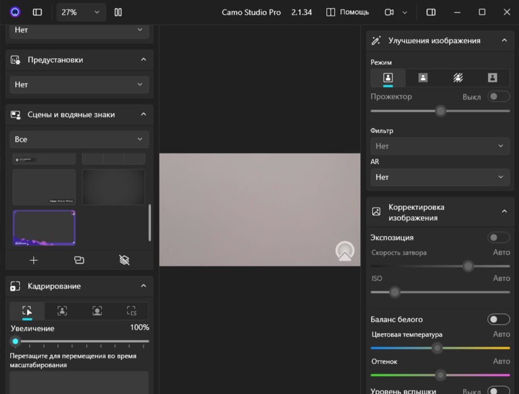
Task: Open the scenes filter dropdown showing Все
Action: pyautogui.click(x=79, y=139)
